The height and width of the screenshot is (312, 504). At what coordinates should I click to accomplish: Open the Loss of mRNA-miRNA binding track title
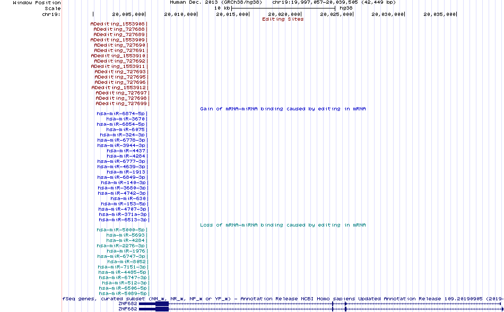coord(283,225)
